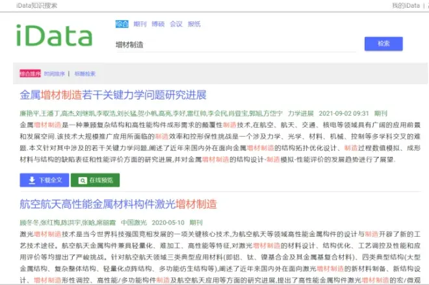Sort results by 时间排序
This screenshot has height=285, width=429.
pyautogui.click(x=55, y=74)
